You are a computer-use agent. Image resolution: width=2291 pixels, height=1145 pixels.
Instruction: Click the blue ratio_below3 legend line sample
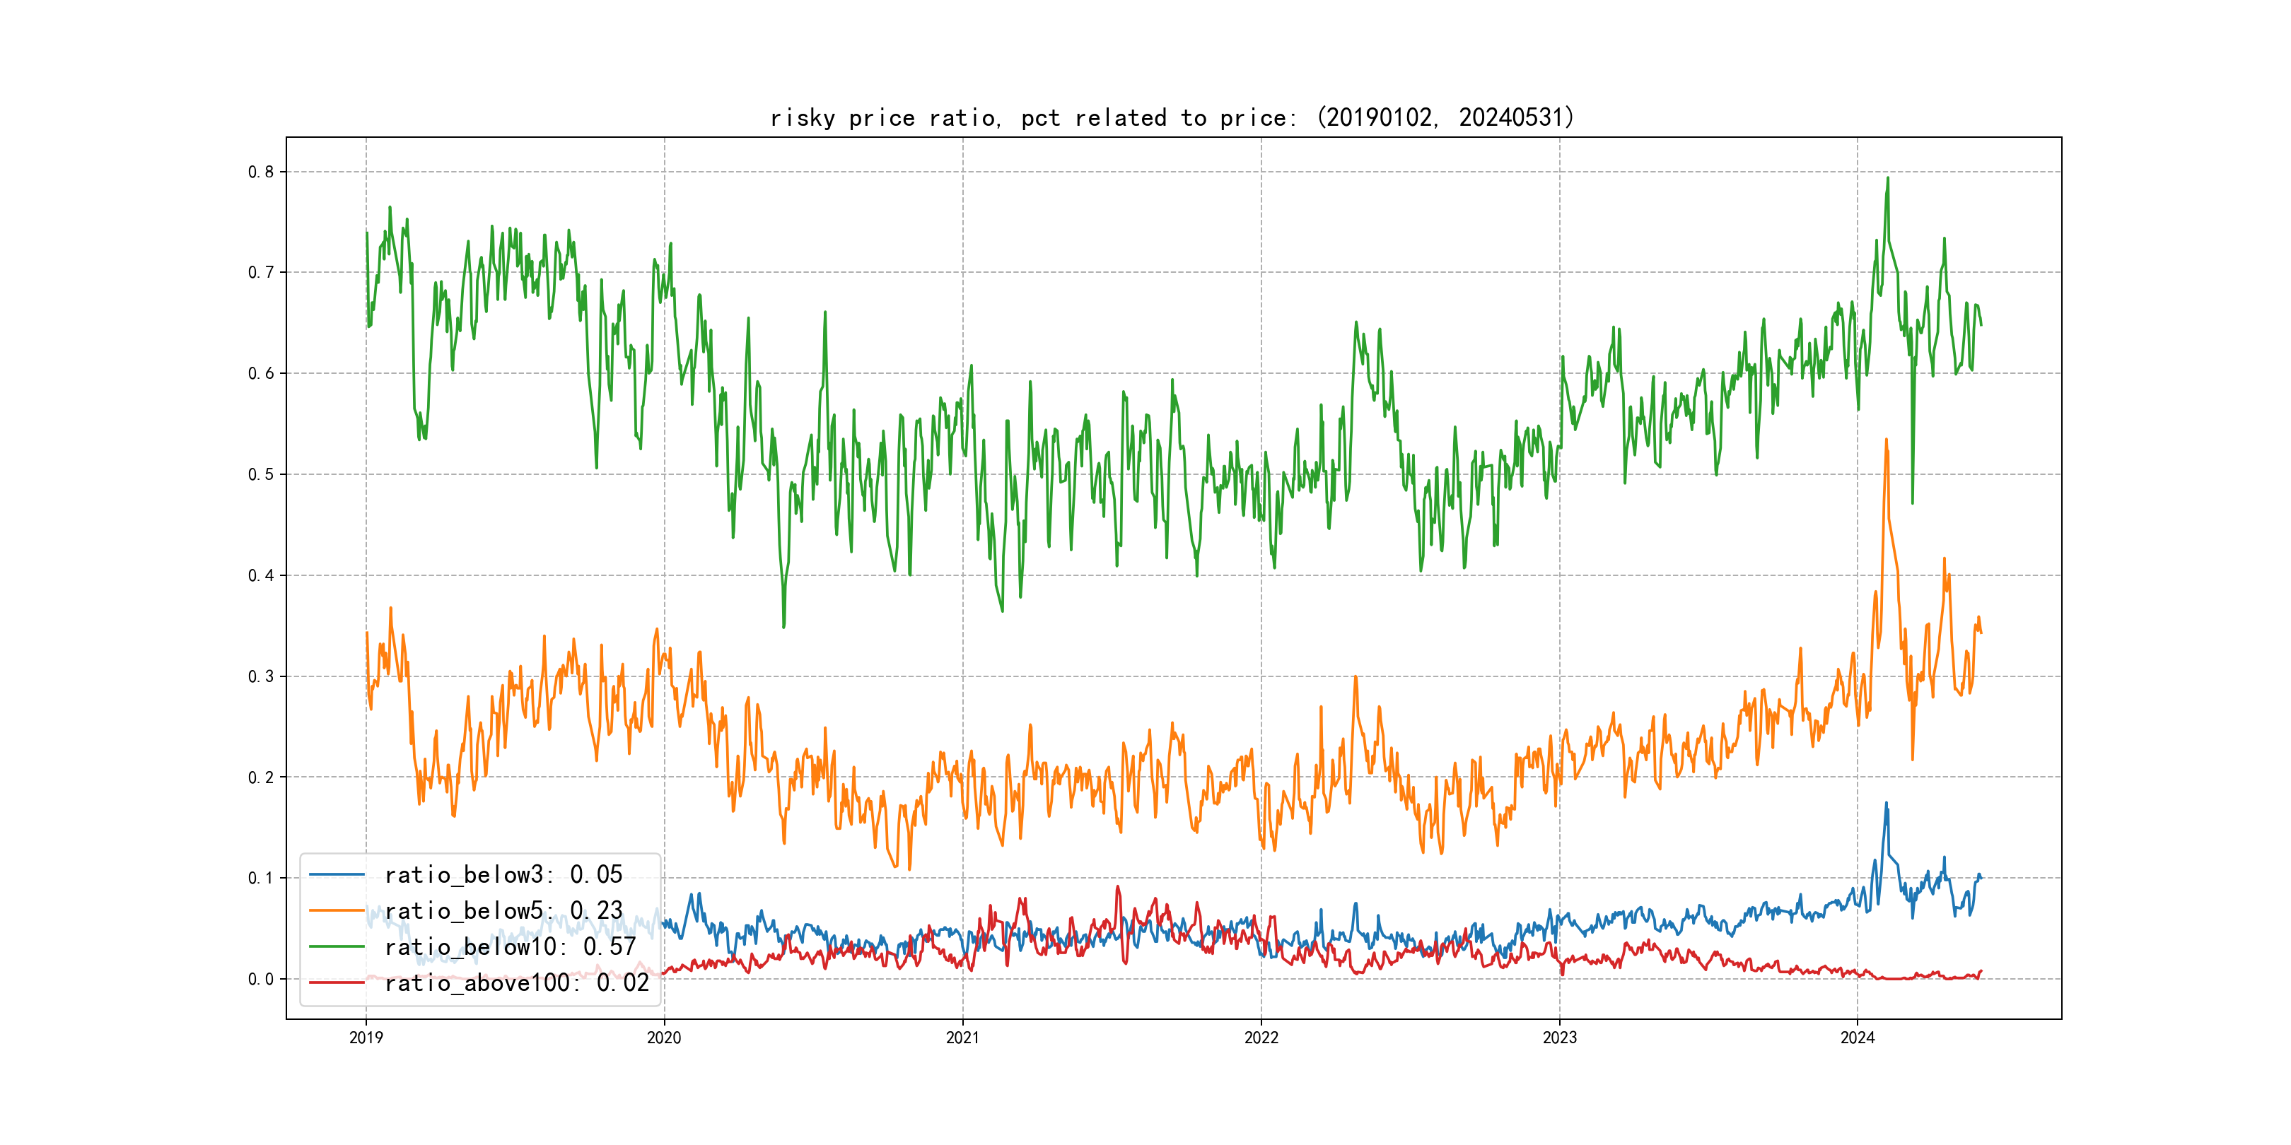[336, 875]
